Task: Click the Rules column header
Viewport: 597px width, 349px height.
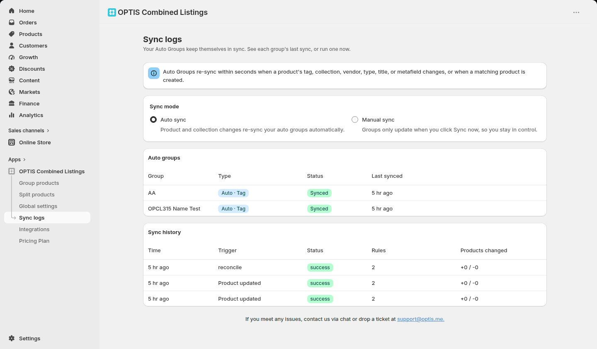Action: pyautogui.click(x=379, y=250)
